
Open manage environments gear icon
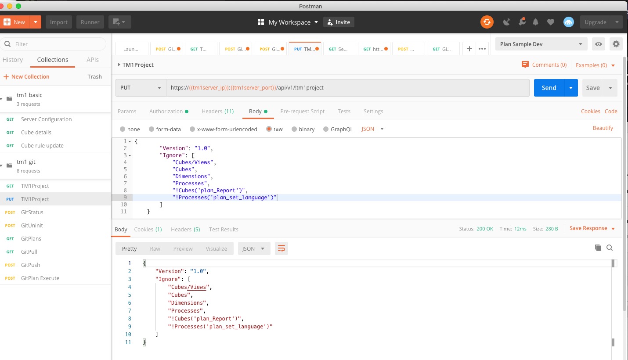[616, 44]
